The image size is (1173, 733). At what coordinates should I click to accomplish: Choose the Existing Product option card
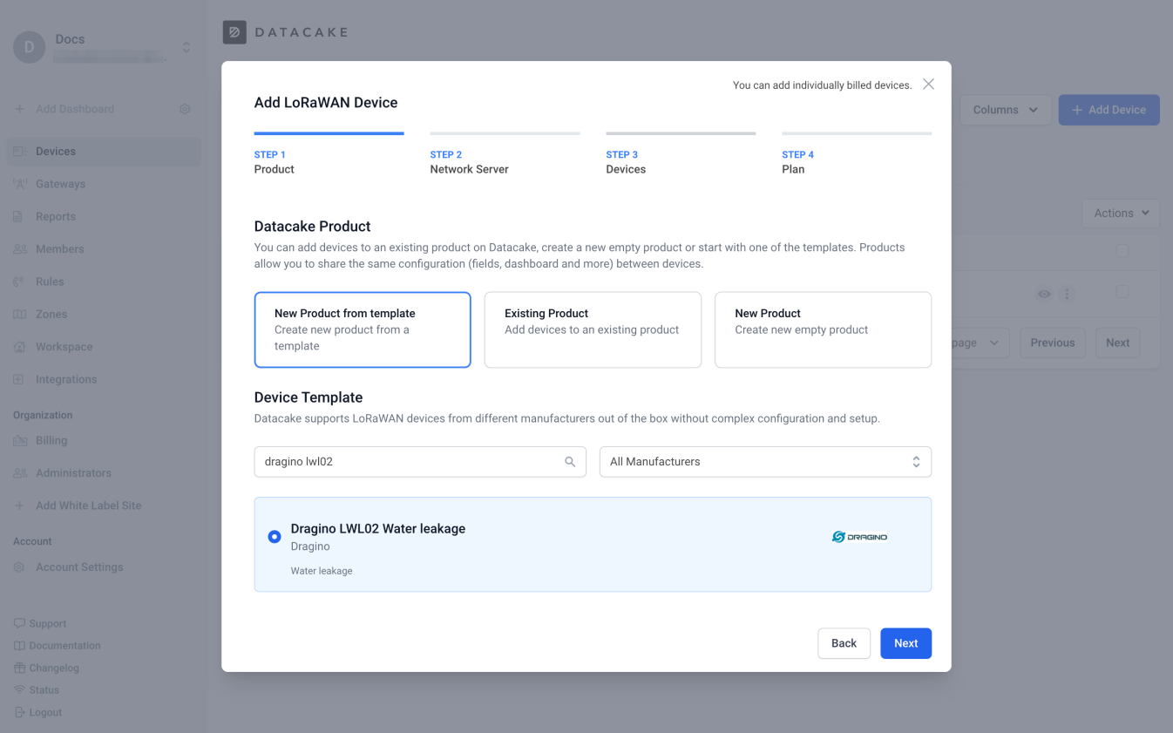(593, 329)
